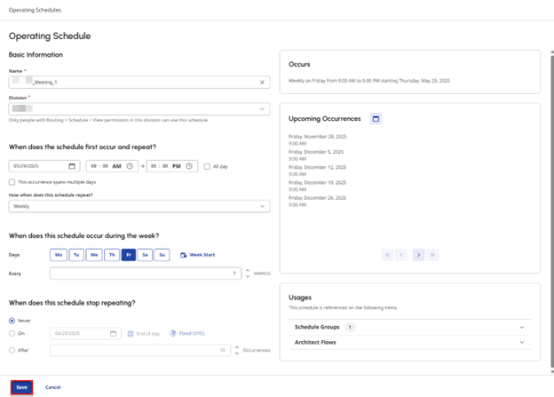The height and width of the screenshot is (397, 554).
Task: Go to next page of occurrences
Action: 418,255
